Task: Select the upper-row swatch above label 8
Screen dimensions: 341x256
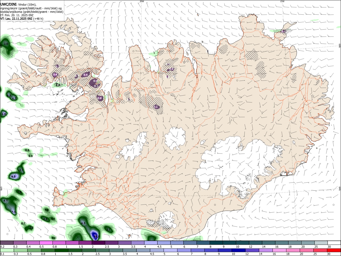Action: (216, 243)
